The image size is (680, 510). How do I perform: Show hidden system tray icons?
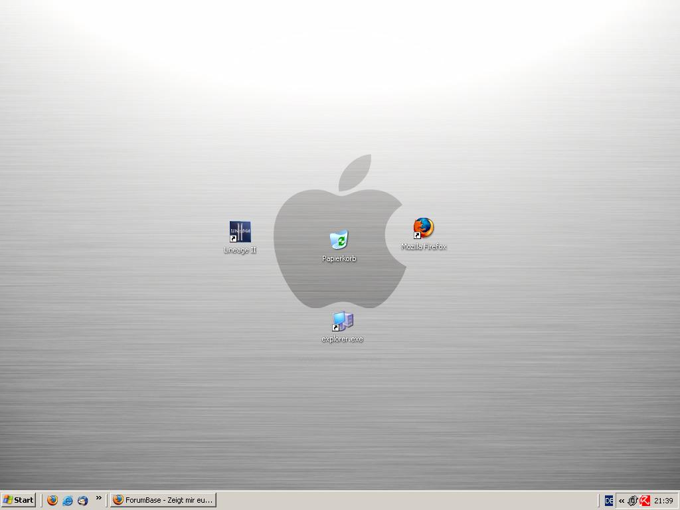pos(622,501)
